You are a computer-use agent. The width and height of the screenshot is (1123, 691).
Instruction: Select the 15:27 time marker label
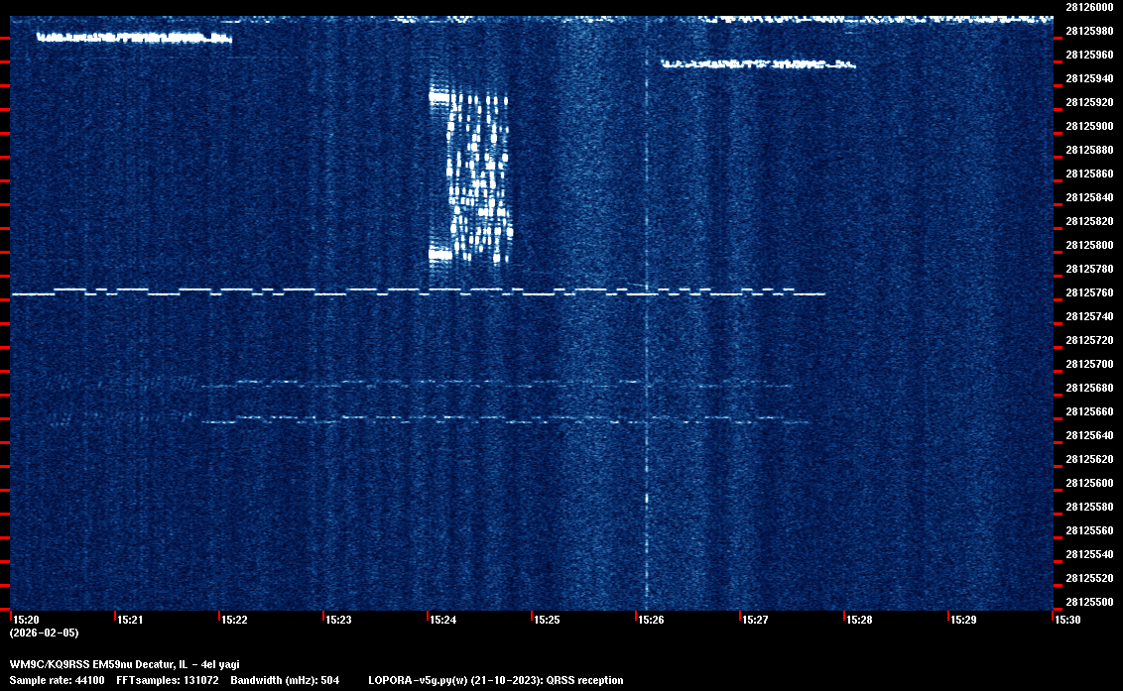click(x=755, y=620)
